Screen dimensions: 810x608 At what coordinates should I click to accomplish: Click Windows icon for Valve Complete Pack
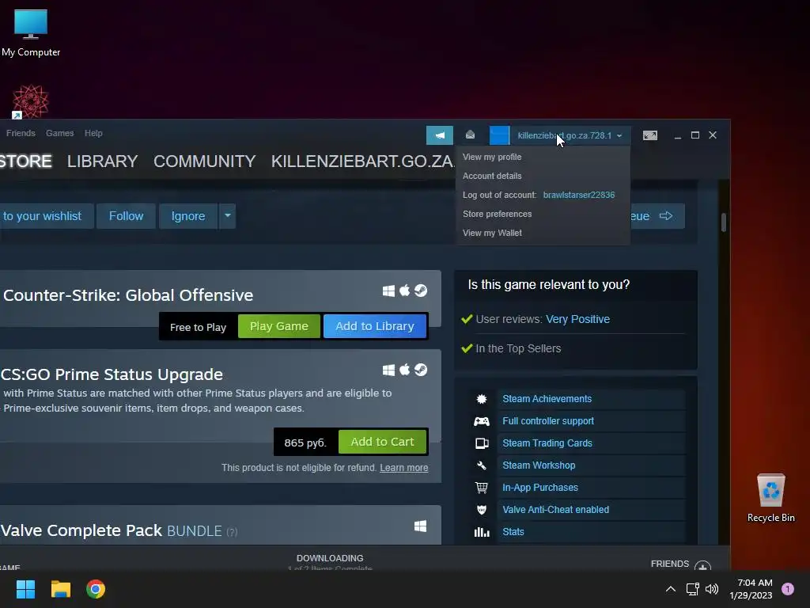tap(421, 526)
